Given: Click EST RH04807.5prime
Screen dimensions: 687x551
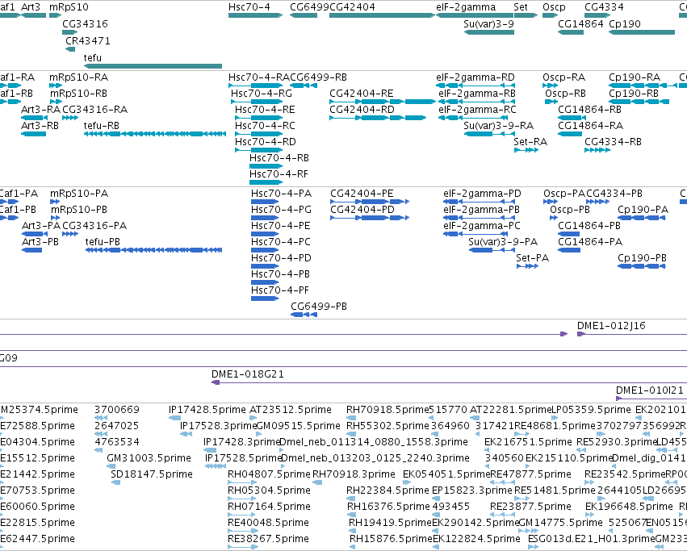Looking at the screenshot, I should click(x=242, y=482).
